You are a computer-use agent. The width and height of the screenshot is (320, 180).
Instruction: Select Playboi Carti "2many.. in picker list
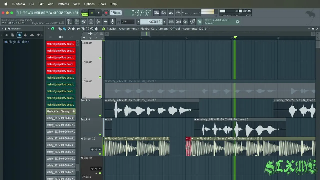click(61, 111)
